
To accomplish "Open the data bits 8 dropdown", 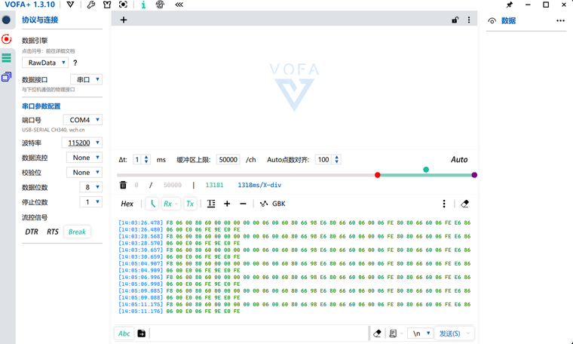I will point(90,187).
